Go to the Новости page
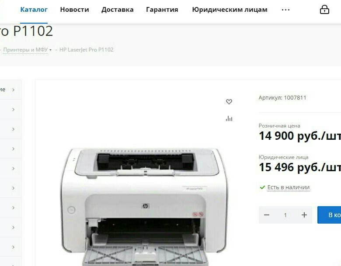341x266 pixels. tap(75, 10)
